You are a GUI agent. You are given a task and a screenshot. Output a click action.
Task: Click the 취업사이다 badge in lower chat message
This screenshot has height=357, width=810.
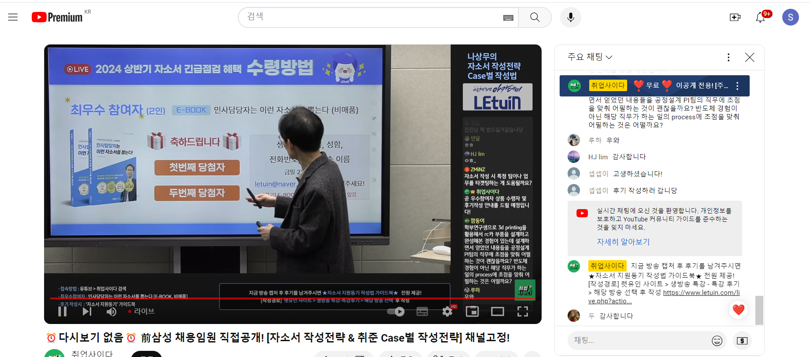[x=607, y=266]
